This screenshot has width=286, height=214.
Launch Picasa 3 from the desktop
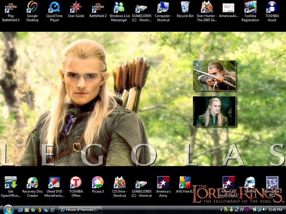(x=98, y=183)
